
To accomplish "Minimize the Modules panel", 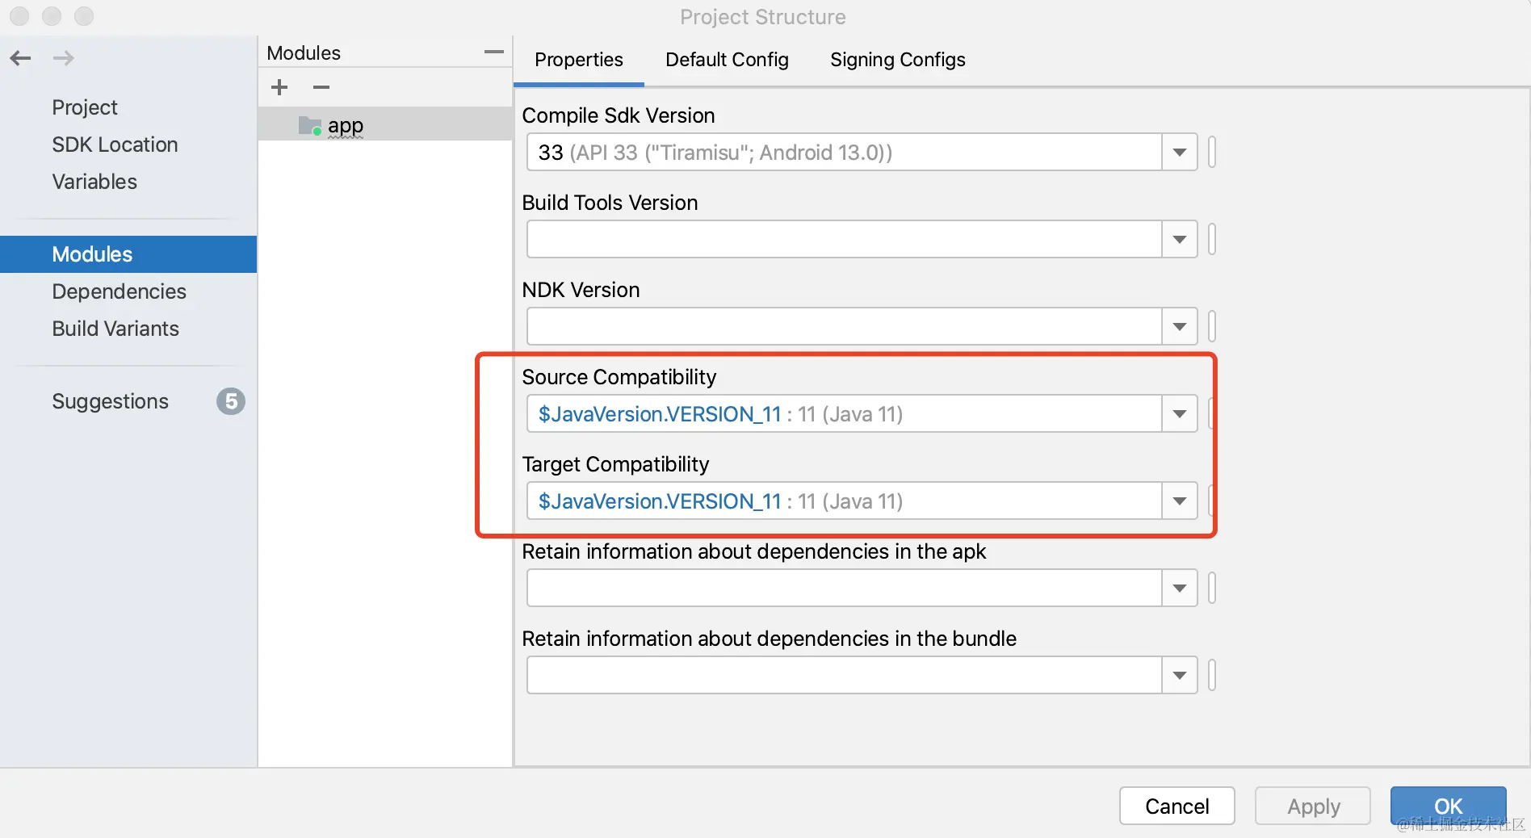I will [494, 52].
